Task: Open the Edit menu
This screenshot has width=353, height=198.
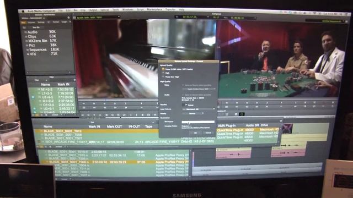Action: [68, 10]
